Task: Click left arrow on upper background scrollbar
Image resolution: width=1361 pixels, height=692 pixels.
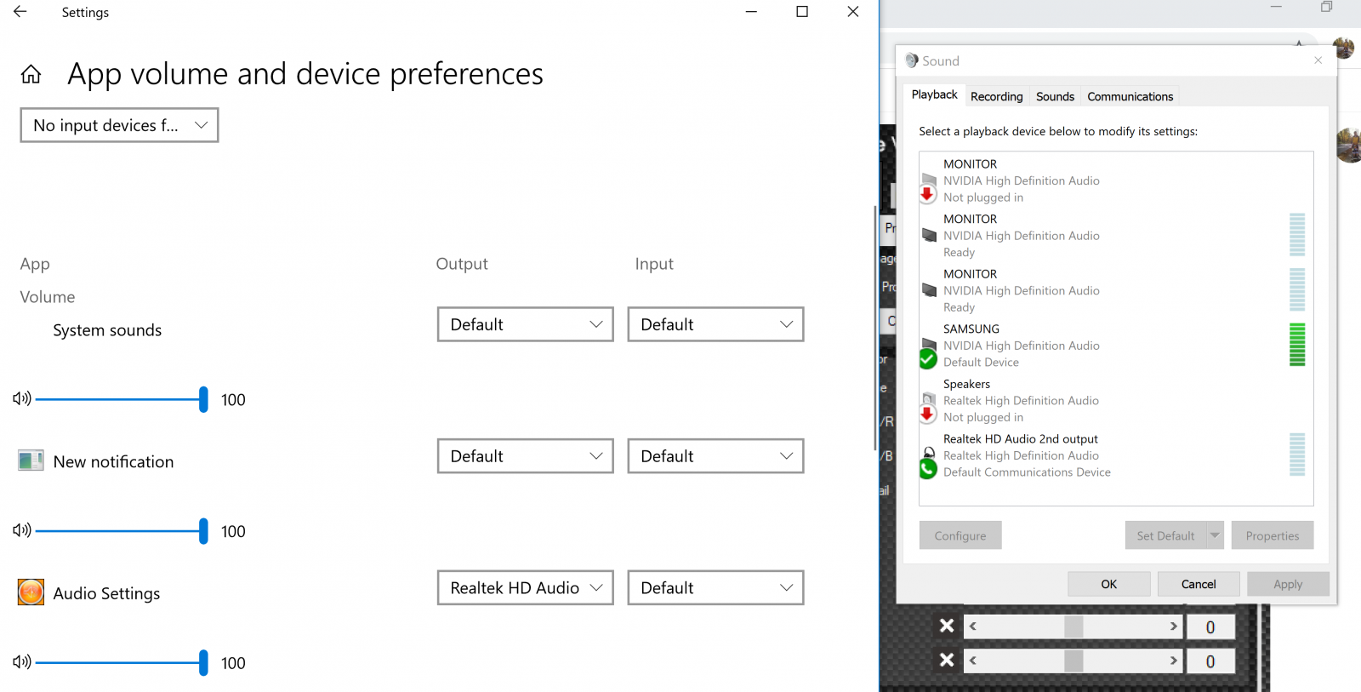Action: tap(973, 626)
